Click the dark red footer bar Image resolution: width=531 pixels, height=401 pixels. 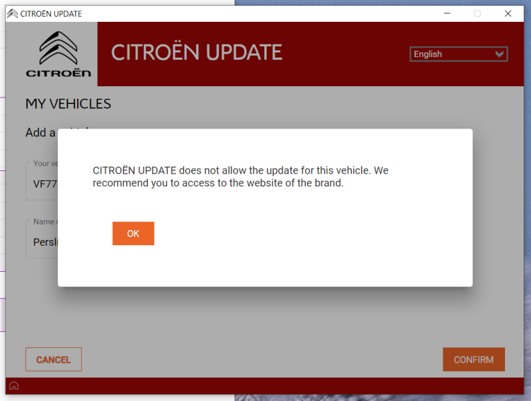264,386
